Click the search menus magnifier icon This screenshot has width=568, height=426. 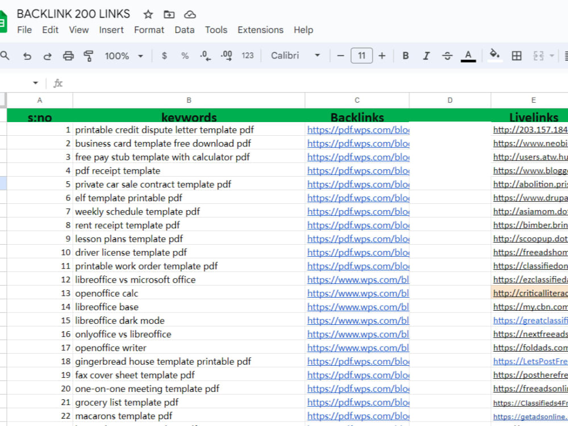5,56
